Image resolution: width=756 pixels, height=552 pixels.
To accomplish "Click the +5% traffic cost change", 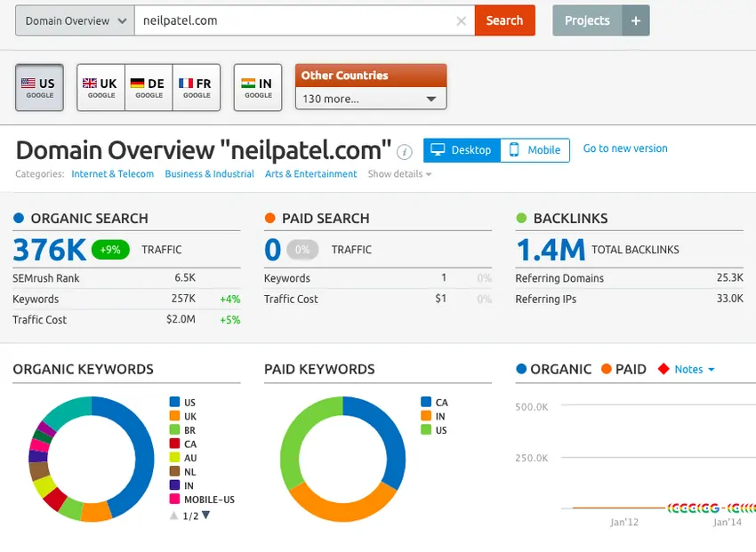I will pos(230,320).
